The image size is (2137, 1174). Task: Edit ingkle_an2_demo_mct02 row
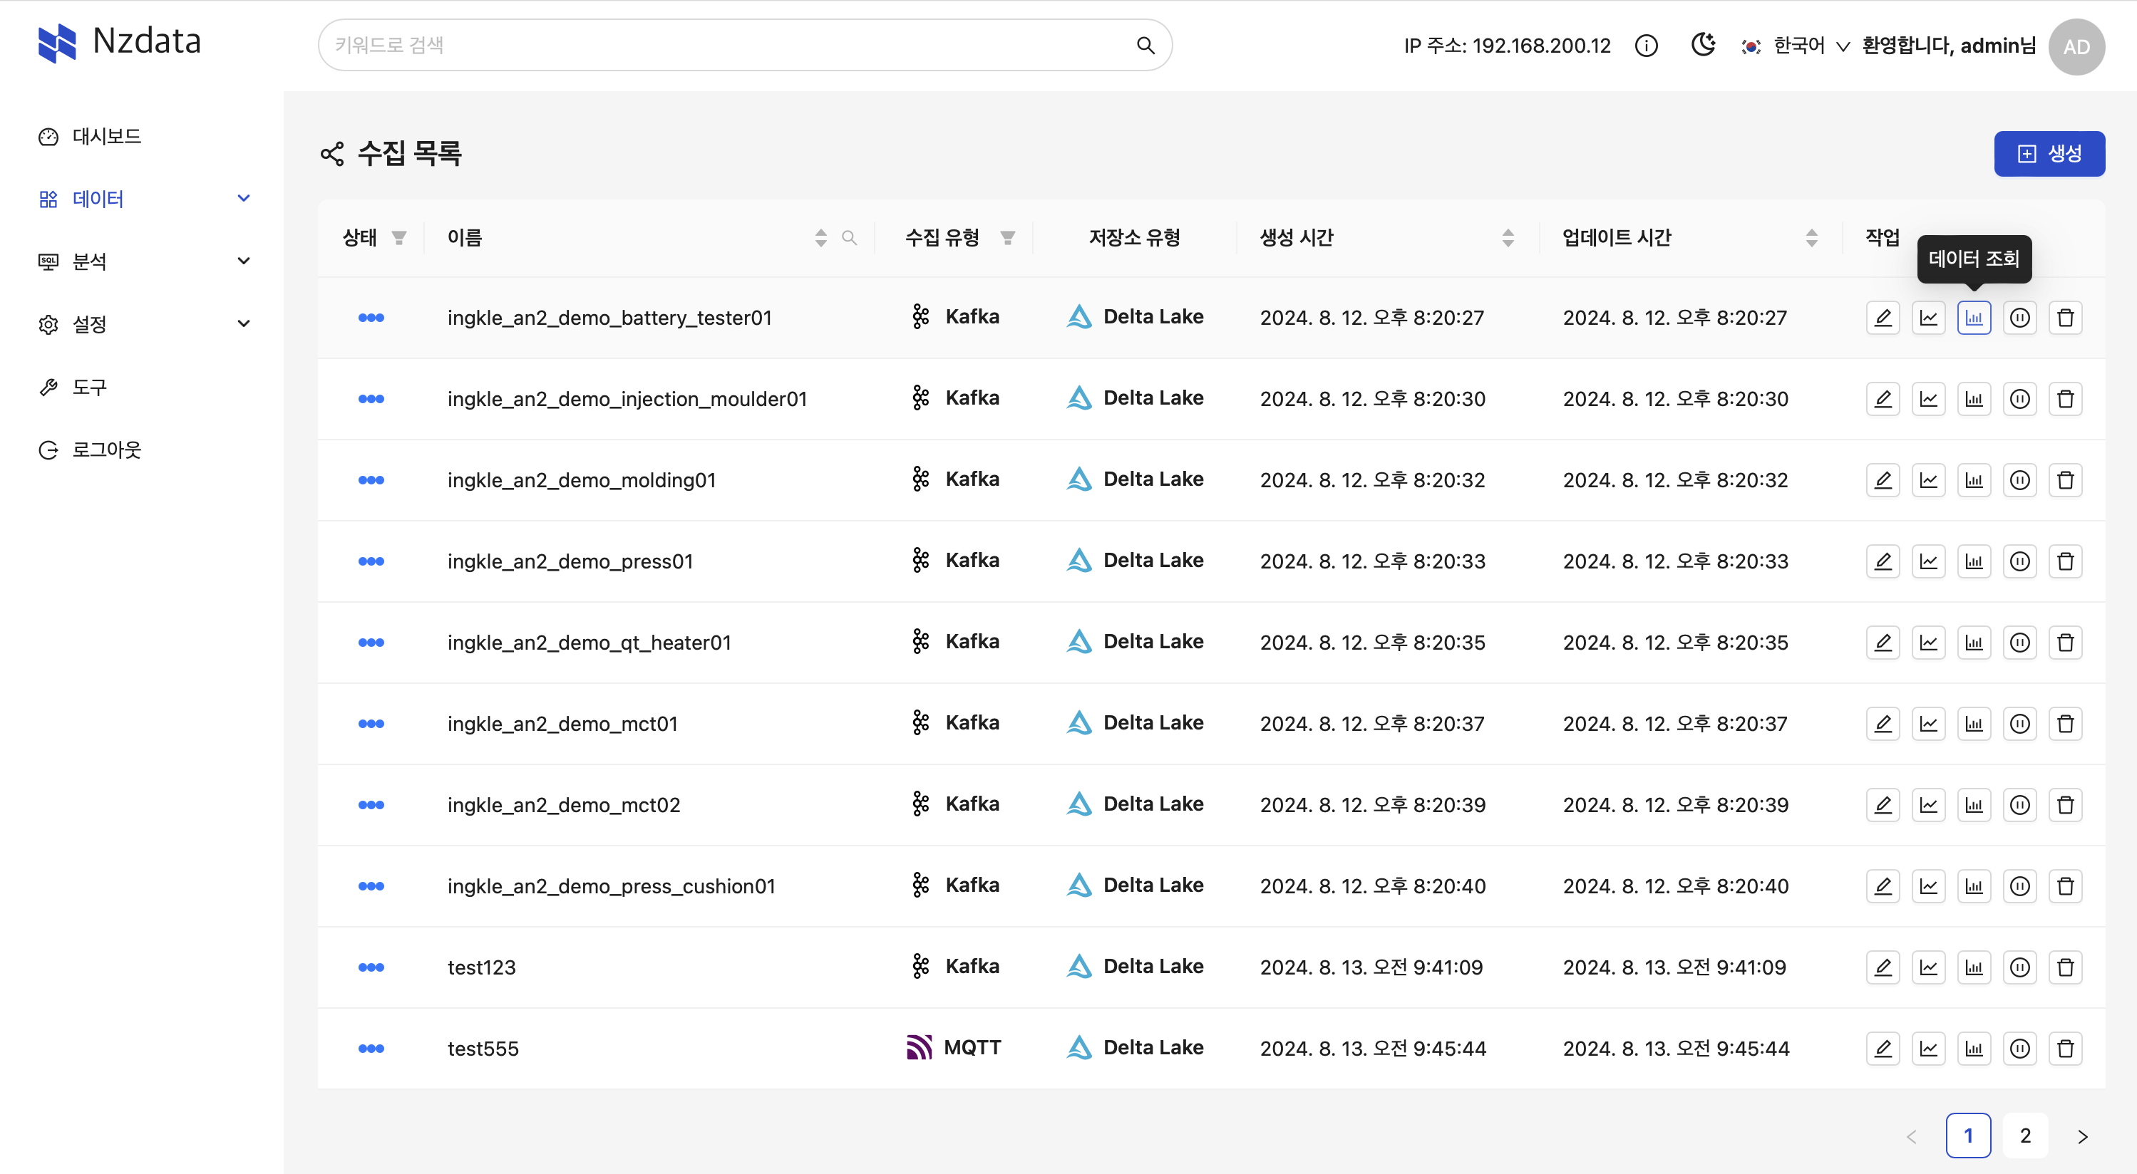(1883, 805)
